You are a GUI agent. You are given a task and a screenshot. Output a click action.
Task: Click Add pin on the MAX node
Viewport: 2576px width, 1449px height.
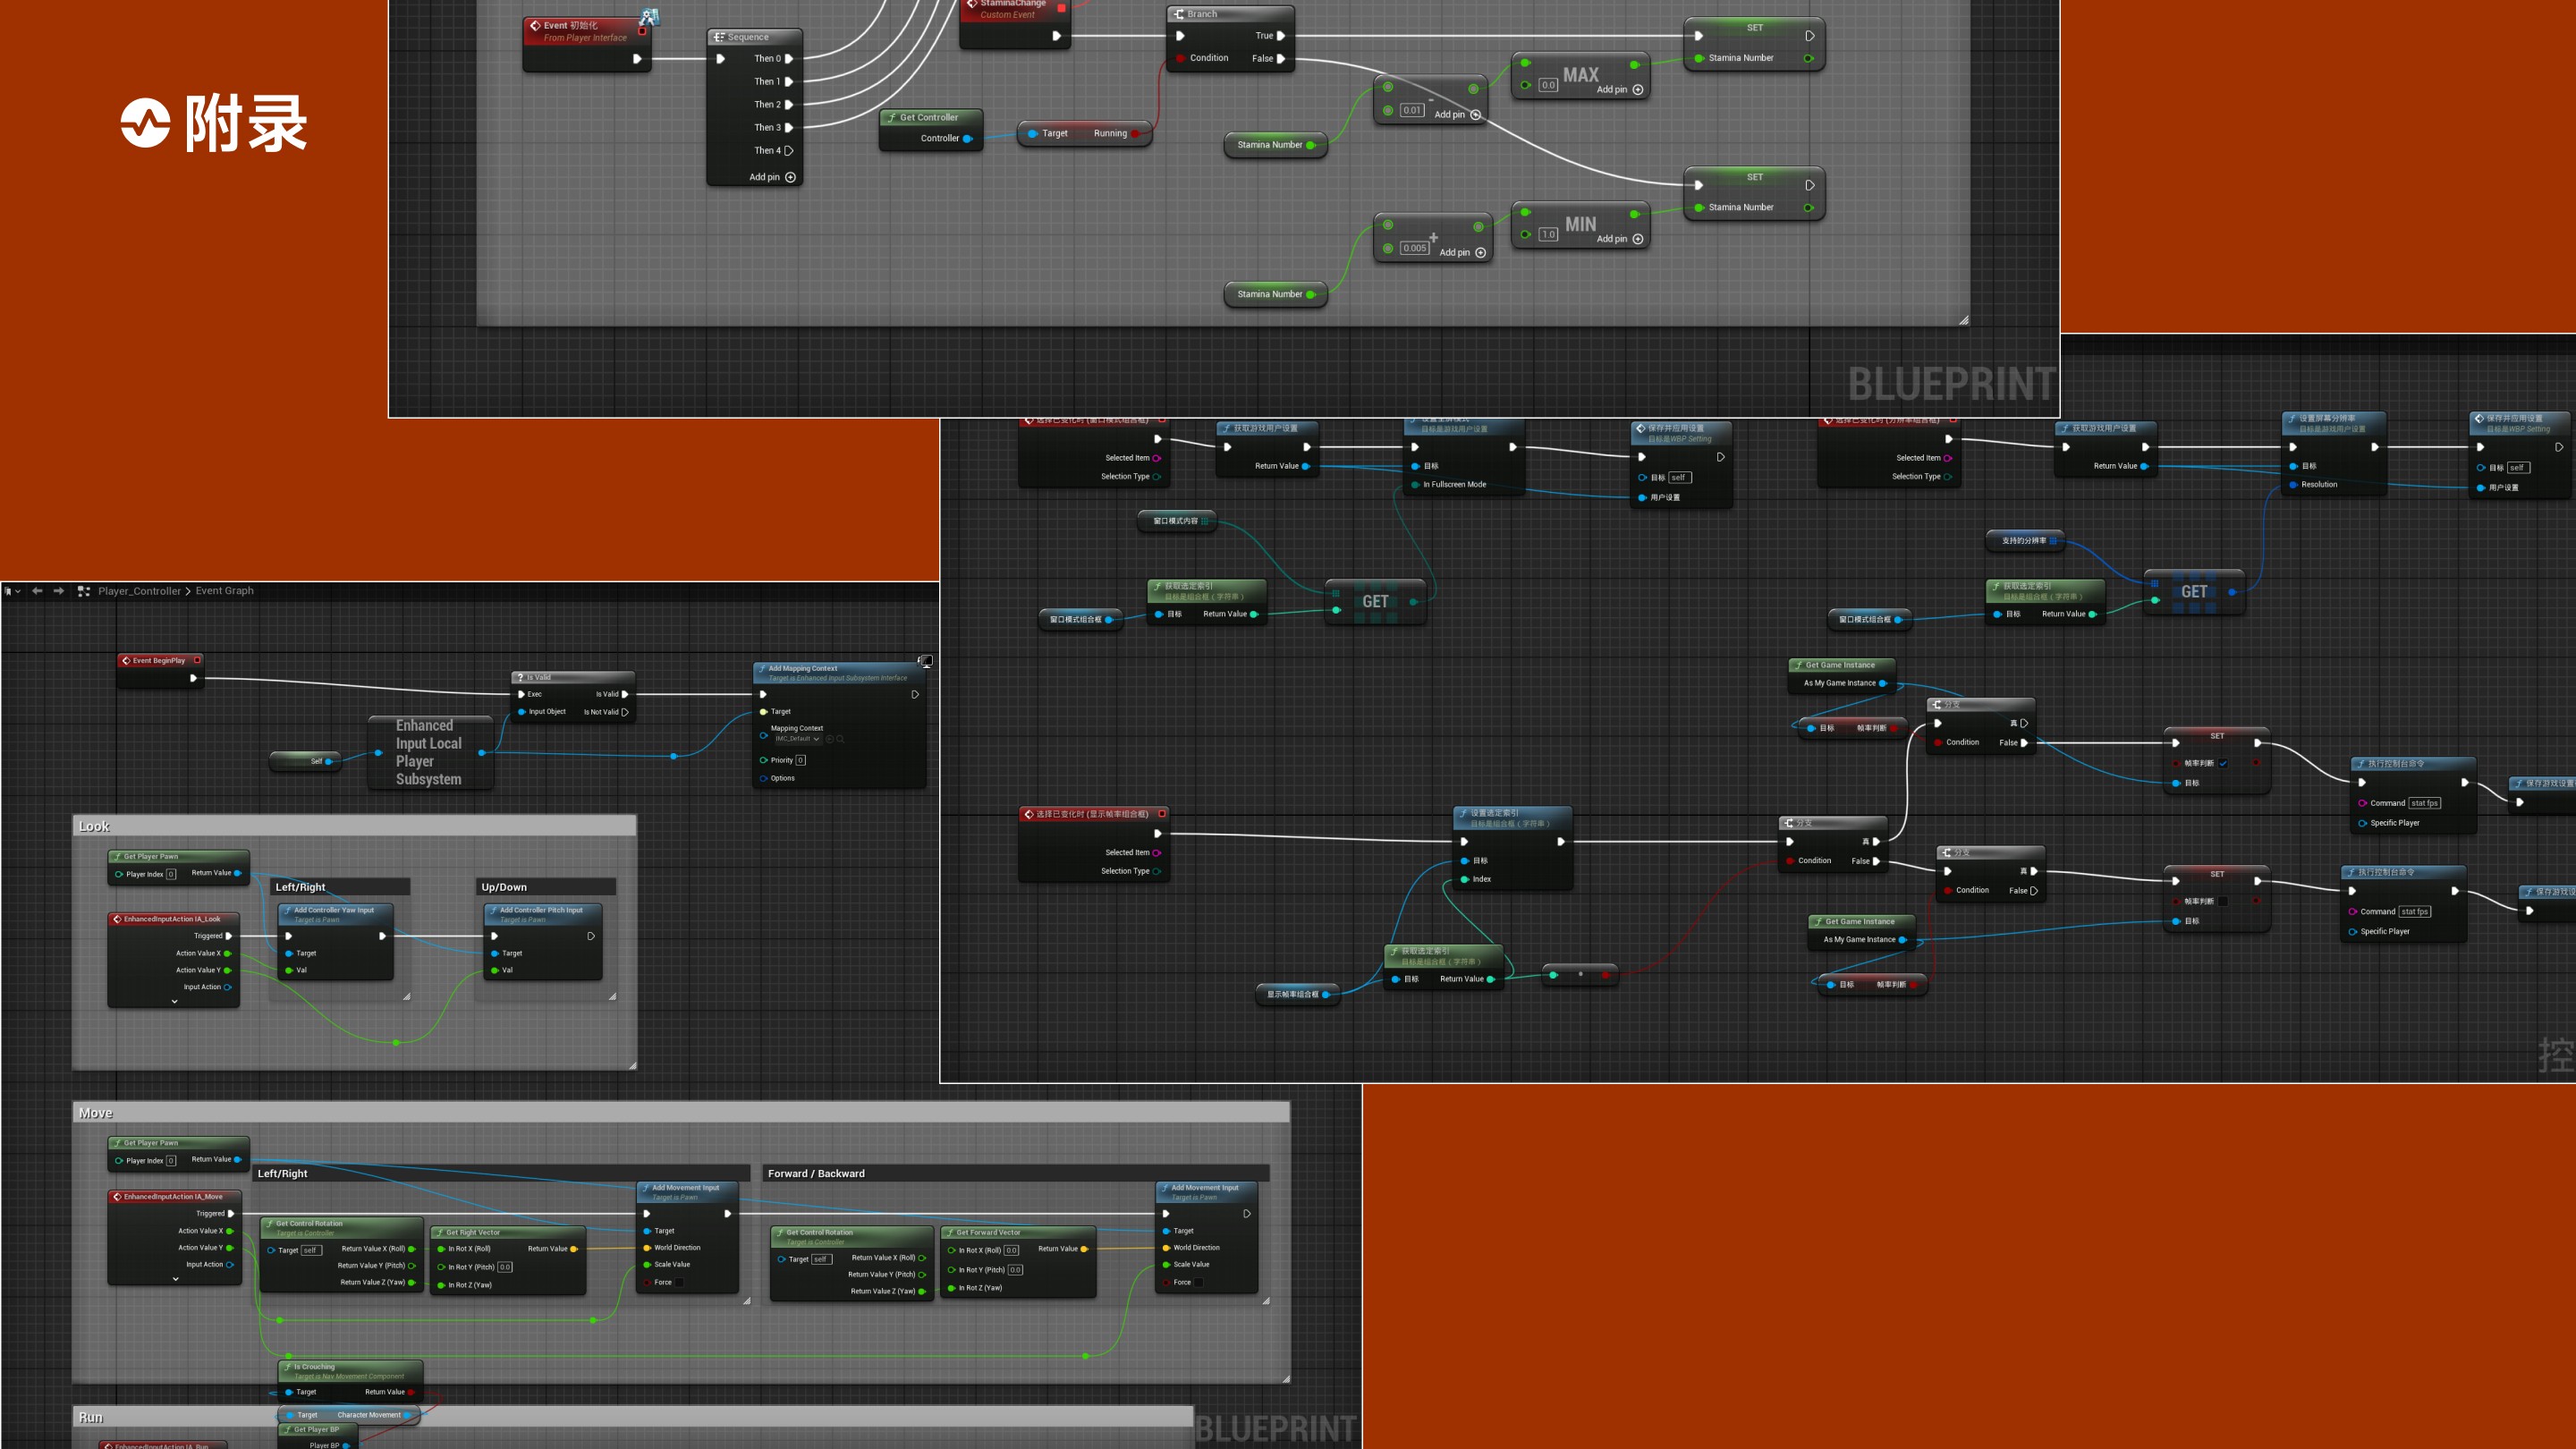click(1620, 90)
